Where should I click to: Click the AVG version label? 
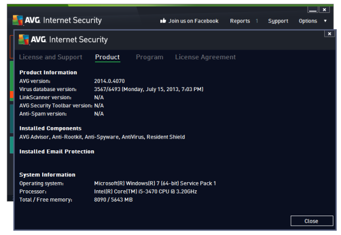point(35,81)
